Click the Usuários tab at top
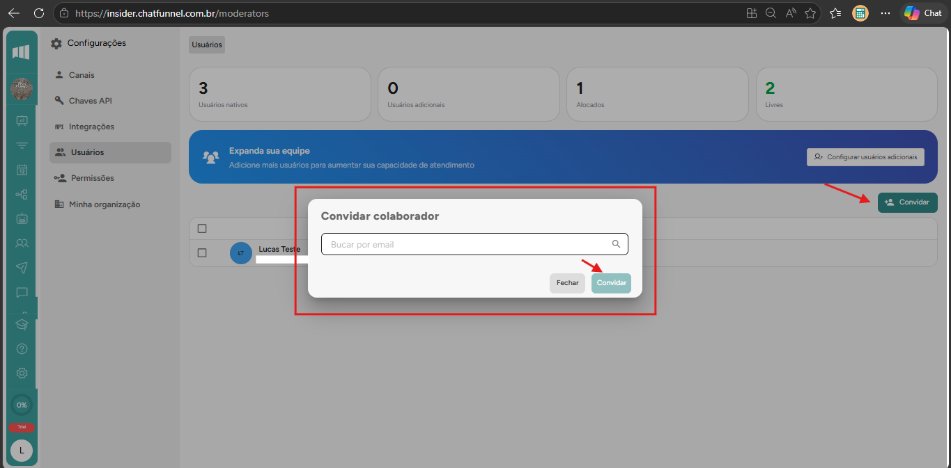The width and height of the screenshot is (951, 468). click(207, 45)
